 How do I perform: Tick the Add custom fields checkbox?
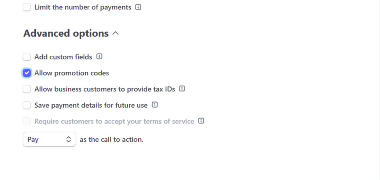pyautogui.click(x=27, y=57)
